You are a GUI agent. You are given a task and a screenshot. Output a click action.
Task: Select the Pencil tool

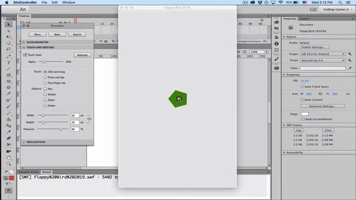tap(9, 94)
